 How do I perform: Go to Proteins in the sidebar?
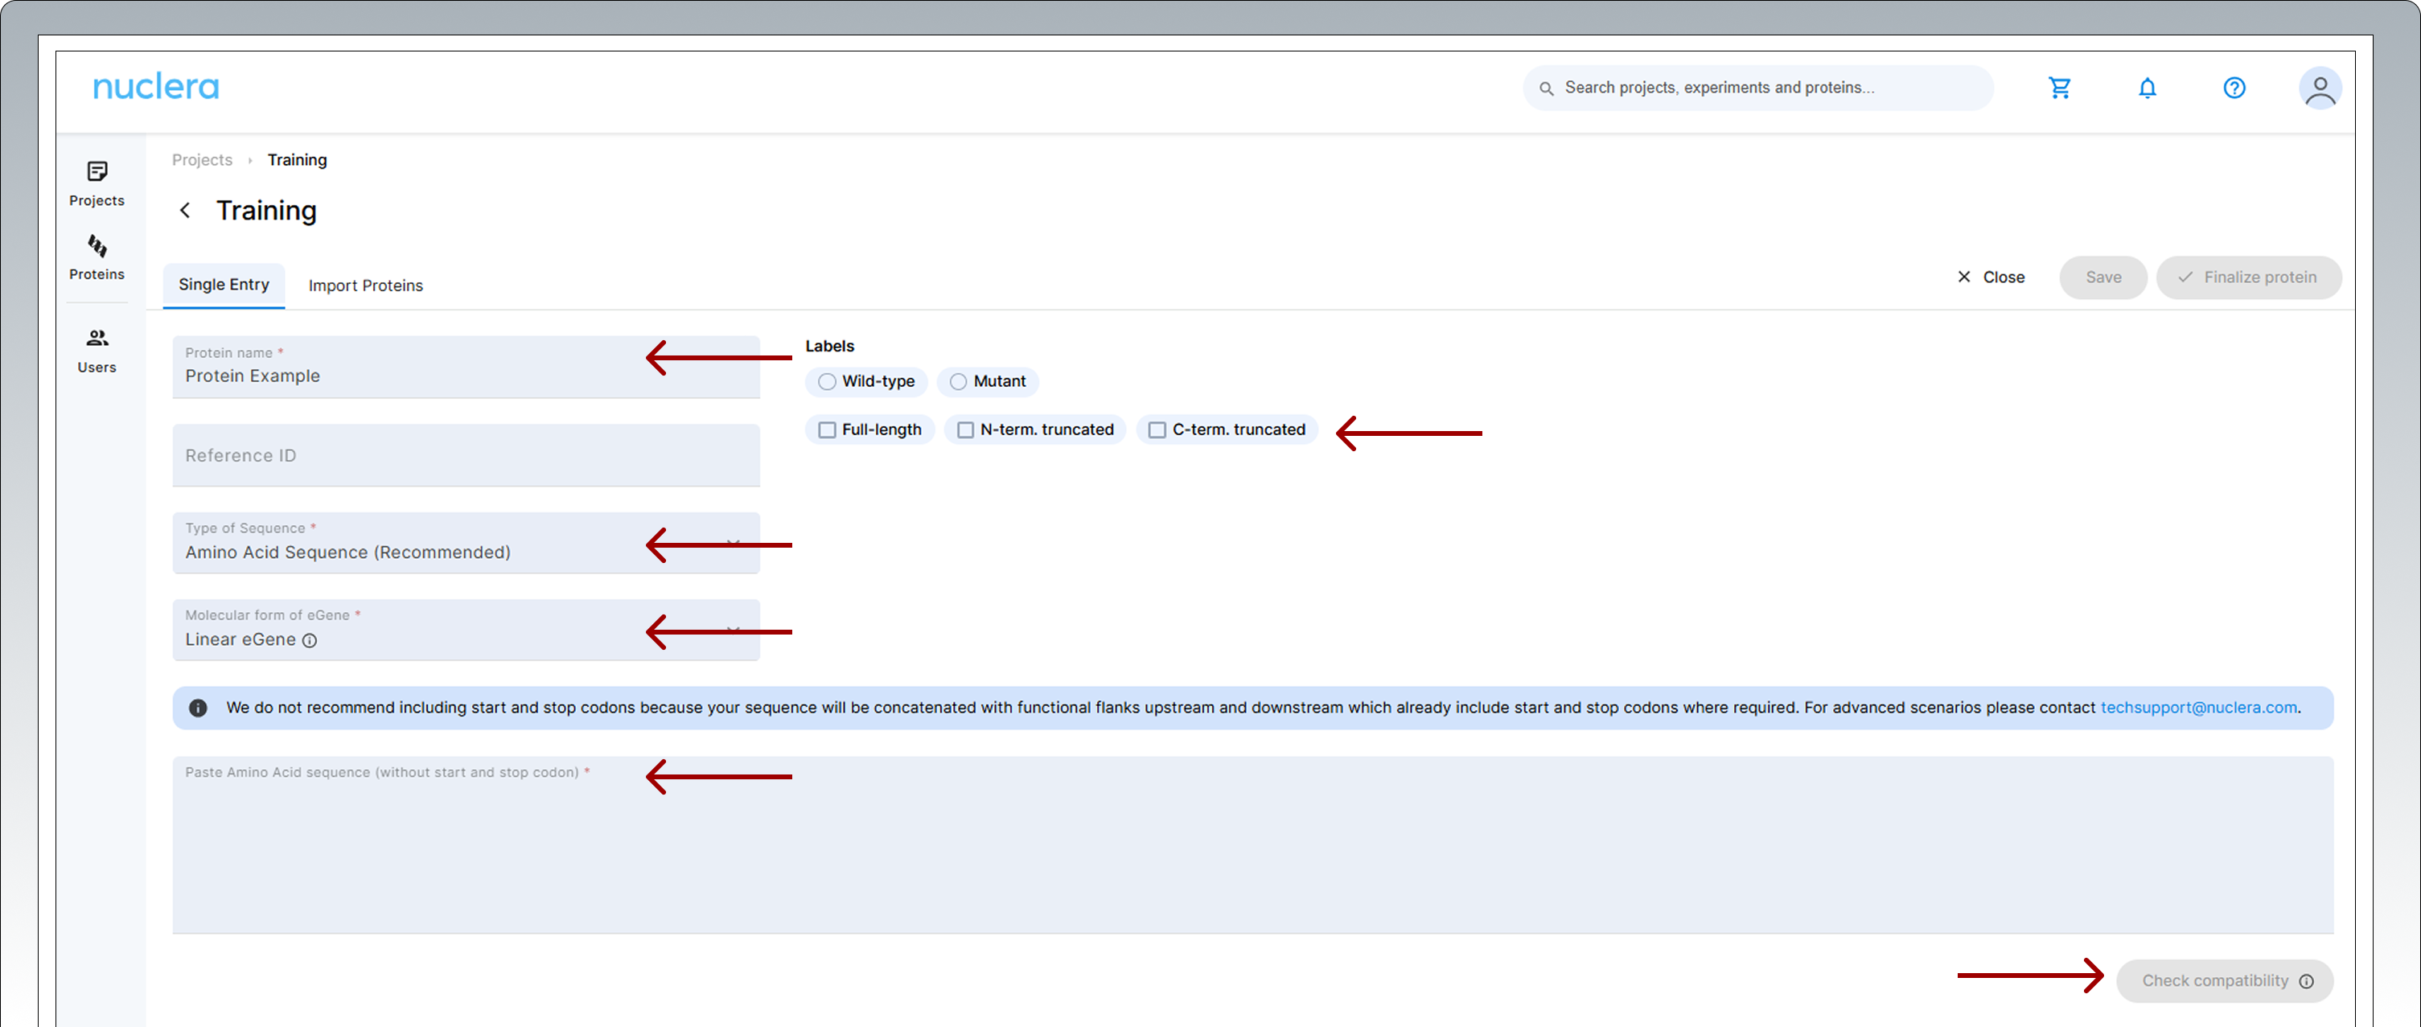click(97, 257)
